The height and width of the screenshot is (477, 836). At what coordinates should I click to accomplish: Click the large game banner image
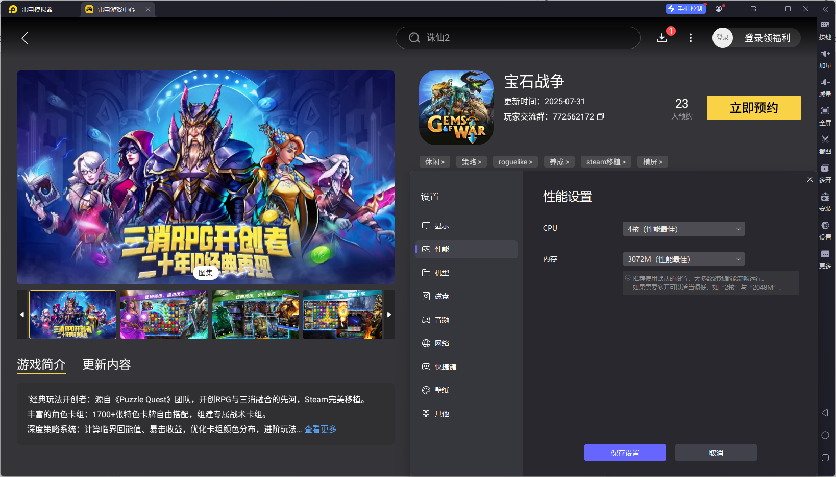tap(206, 177)
